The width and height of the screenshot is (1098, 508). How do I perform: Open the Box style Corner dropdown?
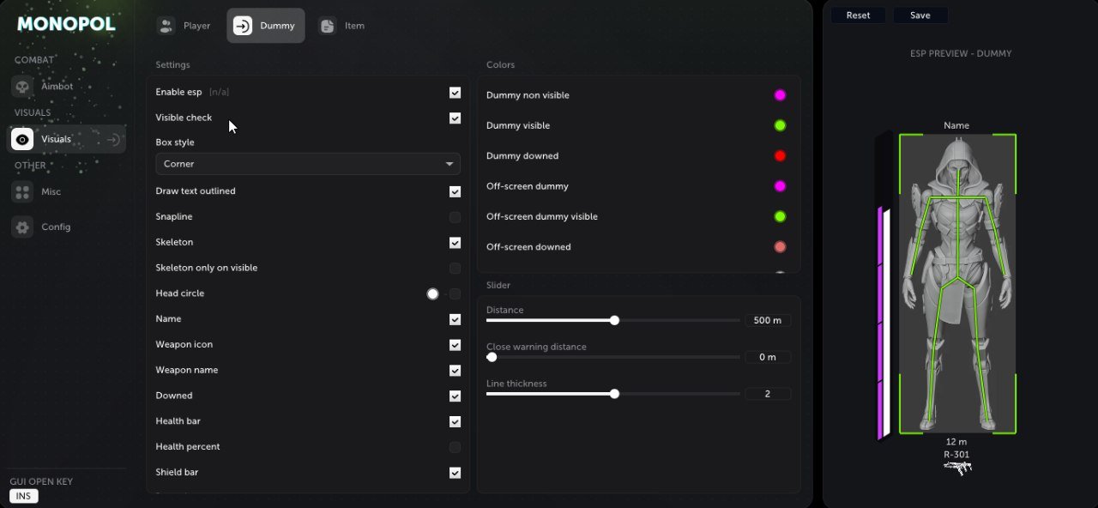tap(308, 164)
